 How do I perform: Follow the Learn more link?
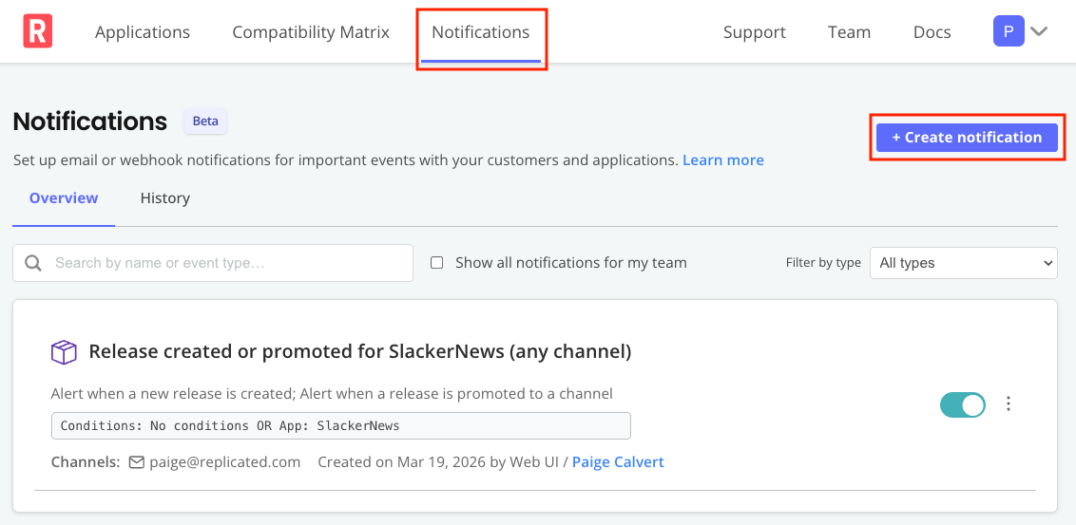pyautogui.click(x=722, y=160)
